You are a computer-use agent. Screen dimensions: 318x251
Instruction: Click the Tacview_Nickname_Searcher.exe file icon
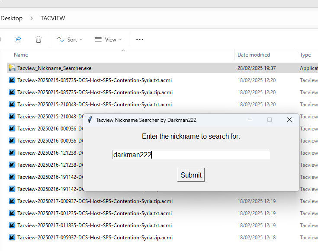click(x=12, y=68)
